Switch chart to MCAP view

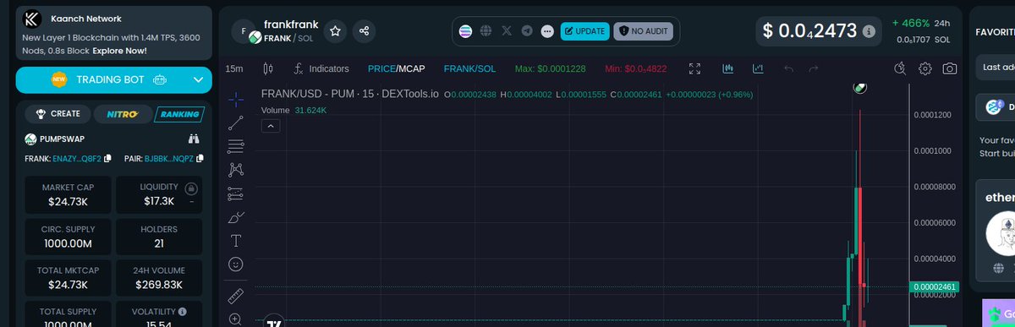pos(412,68)
